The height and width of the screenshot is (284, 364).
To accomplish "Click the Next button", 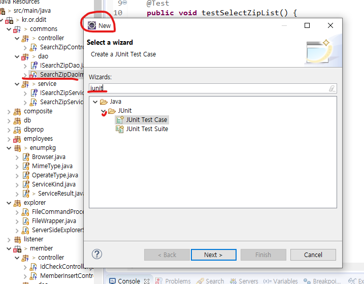I will 213,255.
